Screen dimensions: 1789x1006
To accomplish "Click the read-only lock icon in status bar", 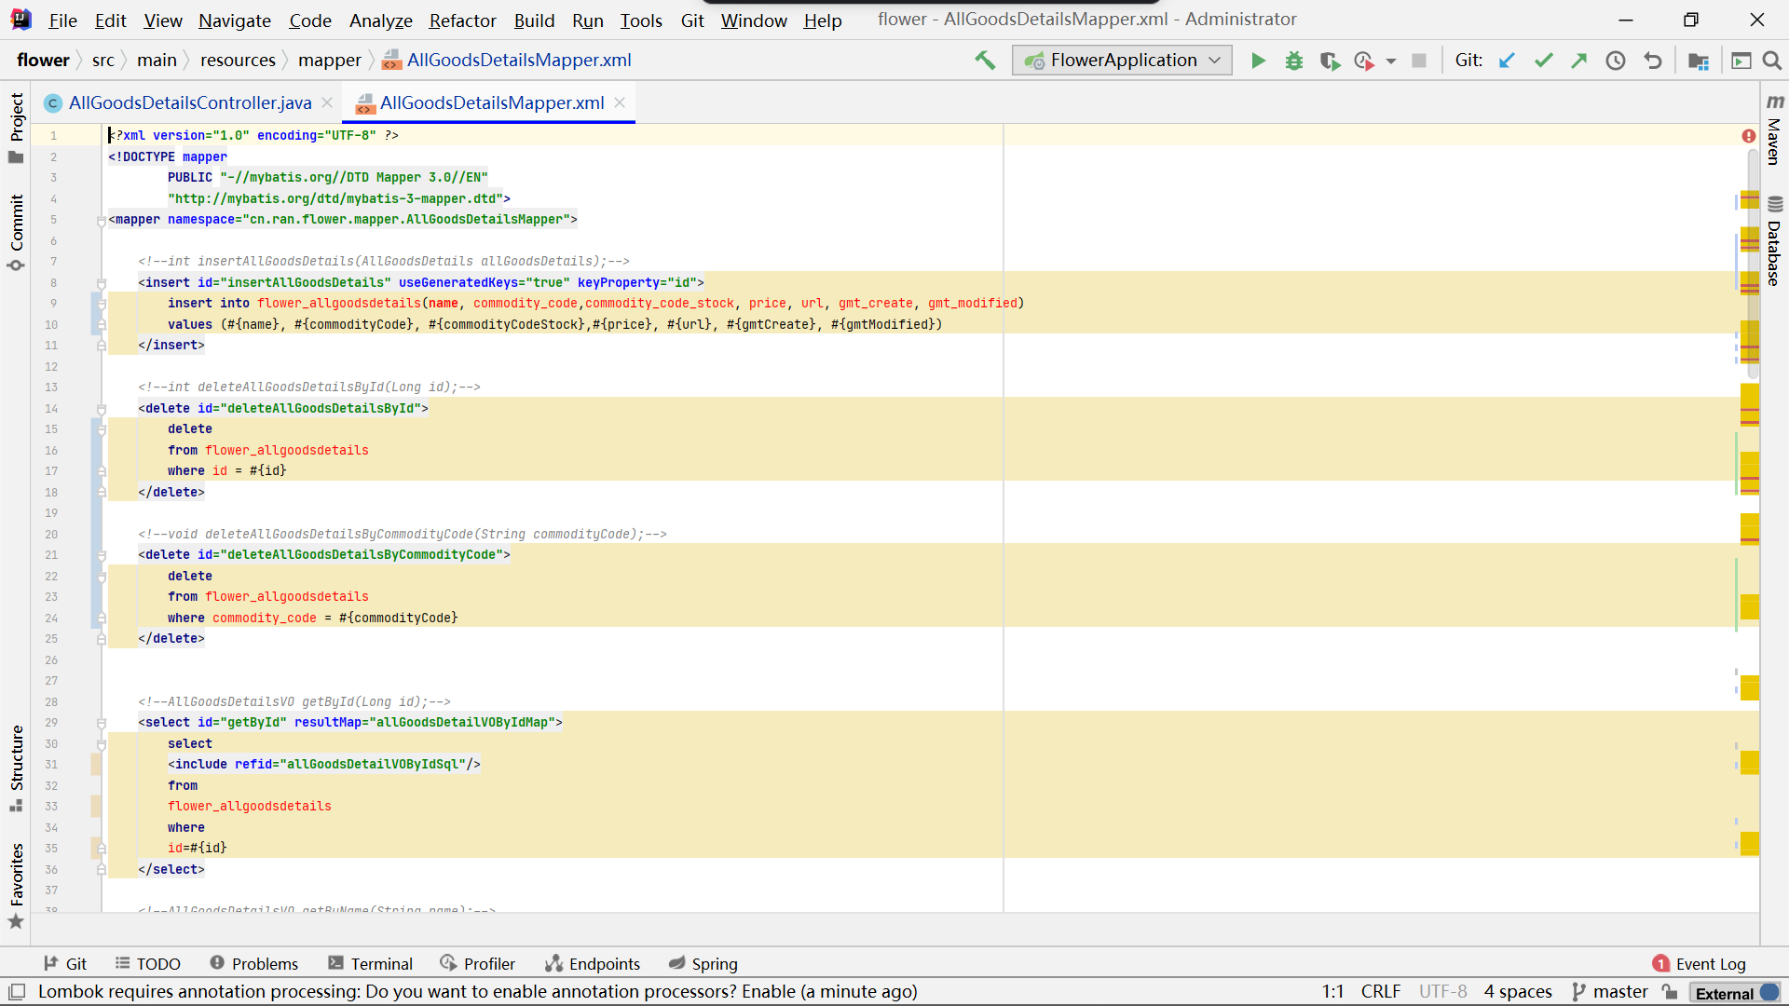I will coord(1670,992).
